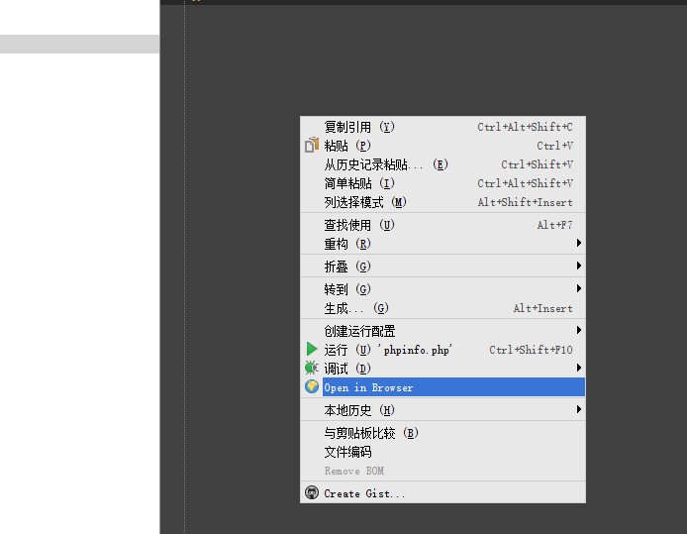Screen dimensions: 687x534
Task: Expand the 重构 (R) submenu arrow
Action: coord(579,243)
